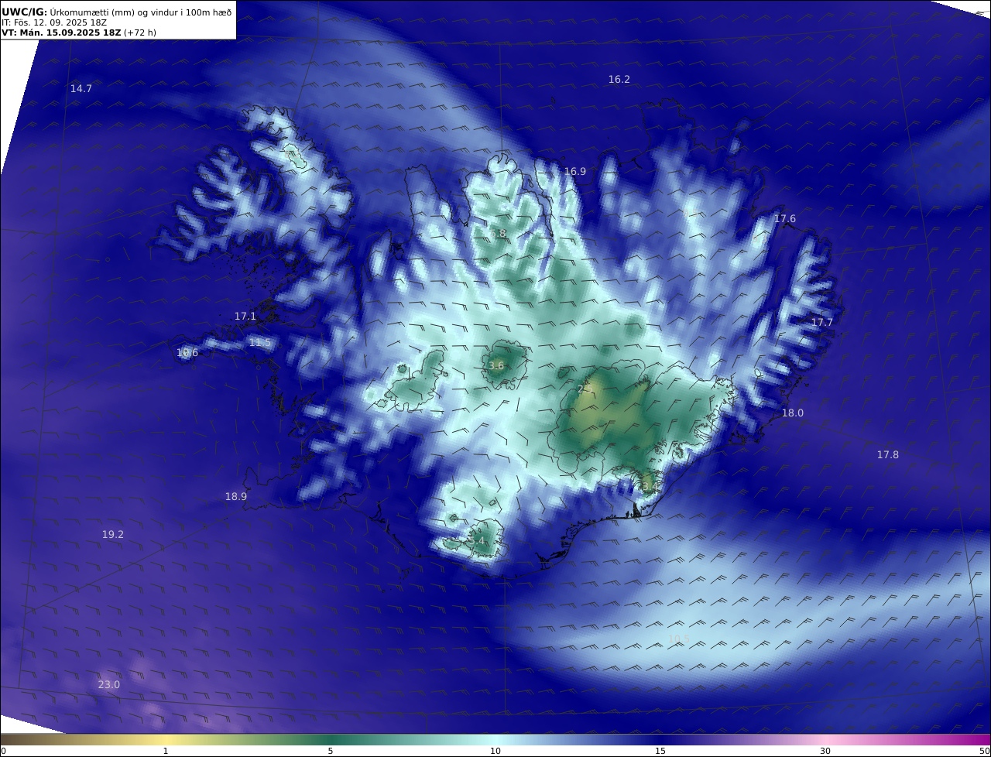Image resolution: width=991 pixels, height=757 pixels.
Task: Select the 17.1 value in the west
Action: [x=245, y=317]
